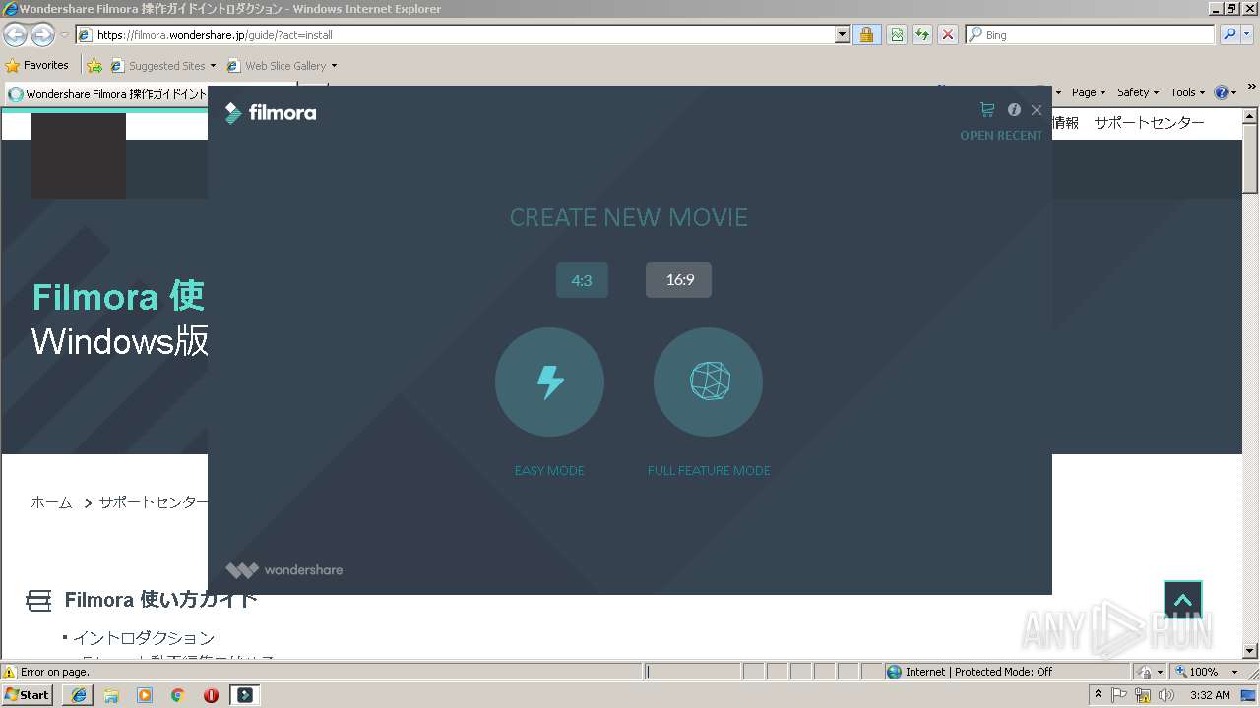
Task: Click the back-to-top arrow button
Action: (1183, 600)
